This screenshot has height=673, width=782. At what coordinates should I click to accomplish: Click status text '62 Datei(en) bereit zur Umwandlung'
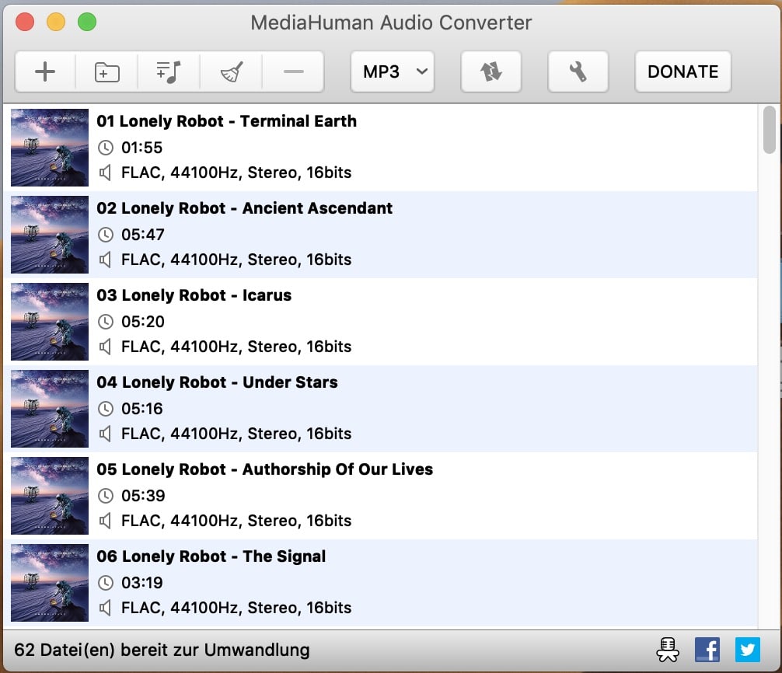click(x=162, y=650)
